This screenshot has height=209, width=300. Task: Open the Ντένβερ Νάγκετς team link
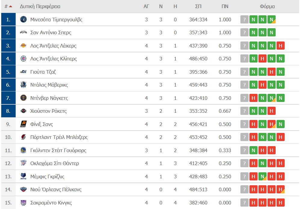[49, 98]
